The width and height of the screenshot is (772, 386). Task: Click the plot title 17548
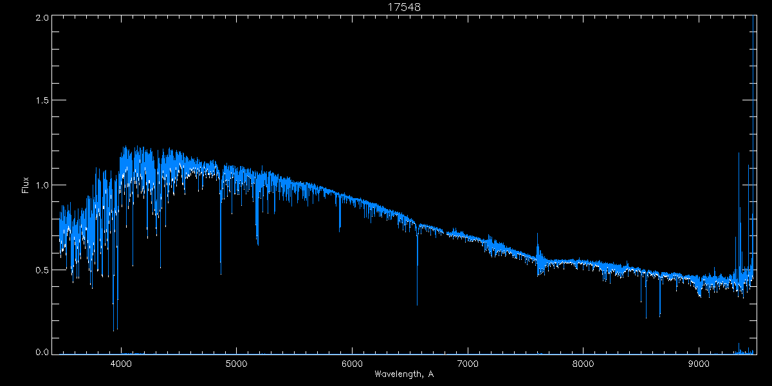point(403,7)
